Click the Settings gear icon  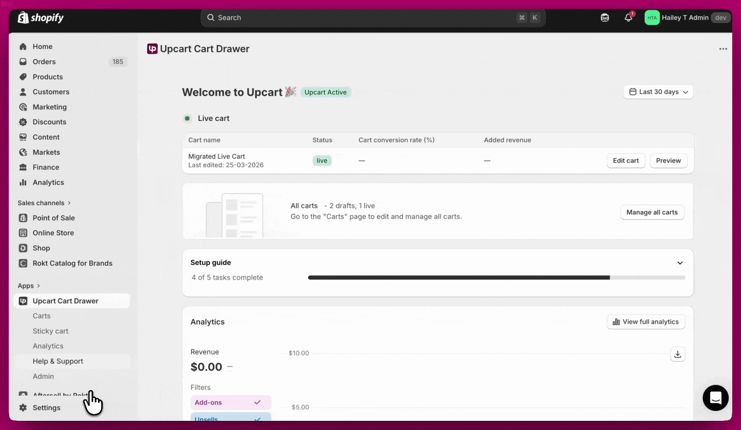pyautogui.click(x=23, y=408)
